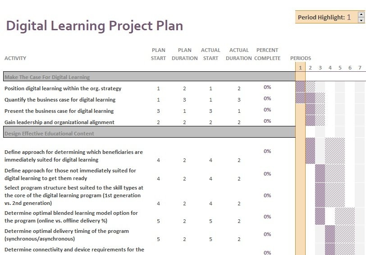The width and height of the screenshot is (366, 255).
Task: Click the PLAN DURATION column header
Action: pyautogui.click(x=184, y=54)
